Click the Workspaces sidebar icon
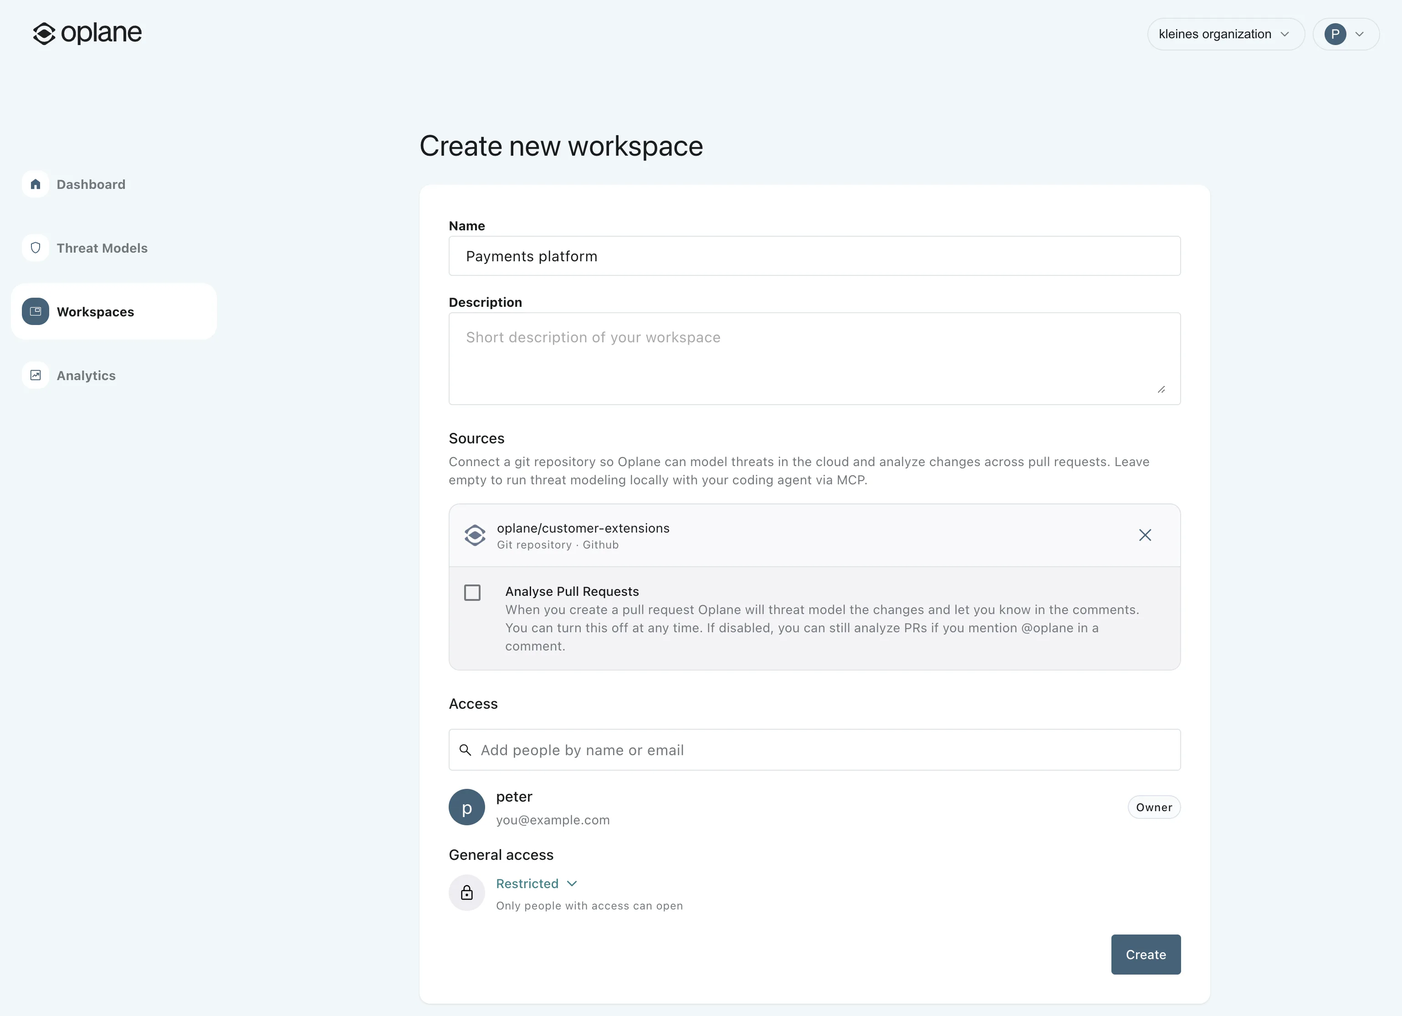 click(35, 311)
